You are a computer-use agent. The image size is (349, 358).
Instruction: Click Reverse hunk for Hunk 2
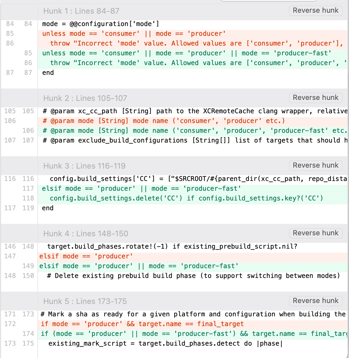pos(316,98)
